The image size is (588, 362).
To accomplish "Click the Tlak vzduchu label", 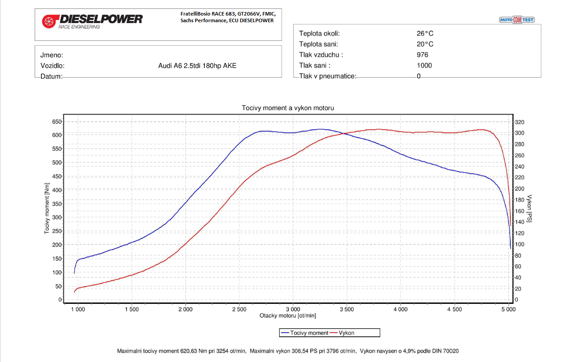I will coord(321,55).
